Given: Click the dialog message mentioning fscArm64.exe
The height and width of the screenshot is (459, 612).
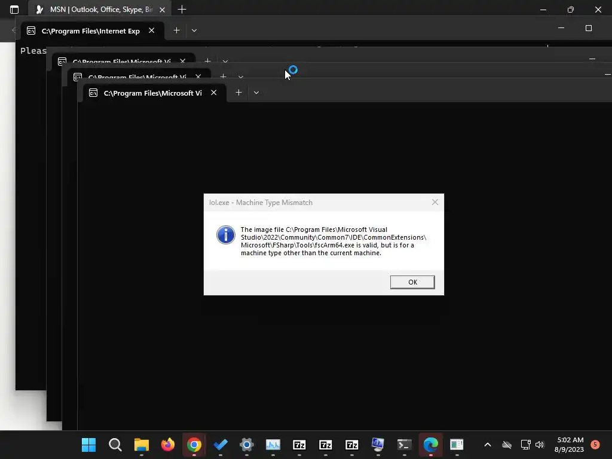Looking at the screenshot, I should pyautogui.click(x=333, y=241).
